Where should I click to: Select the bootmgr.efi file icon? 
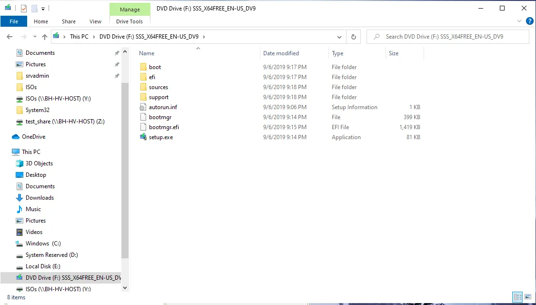tap(143, 127)
